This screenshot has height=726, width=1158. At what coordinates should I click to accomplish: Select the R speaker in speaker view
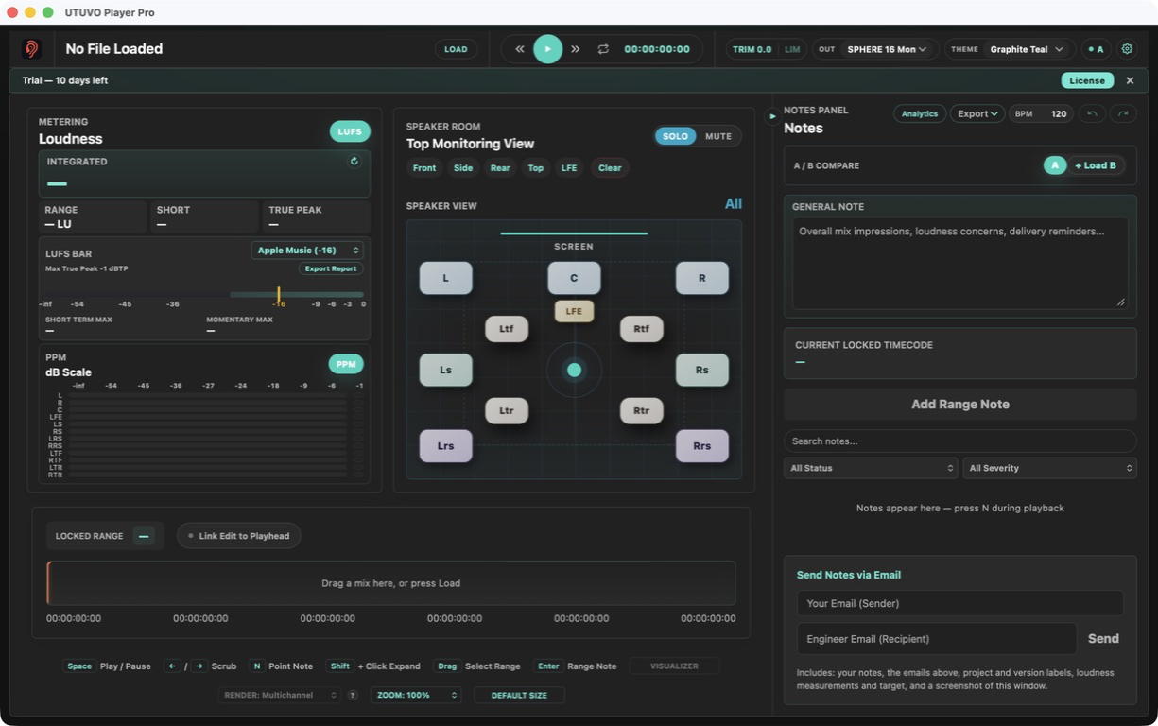(x=702, y=278)
